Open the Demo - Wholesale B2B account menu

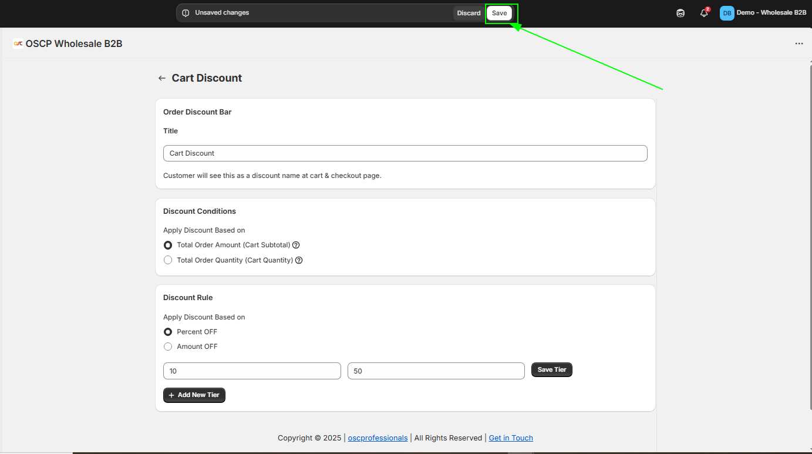coord(771,13)
